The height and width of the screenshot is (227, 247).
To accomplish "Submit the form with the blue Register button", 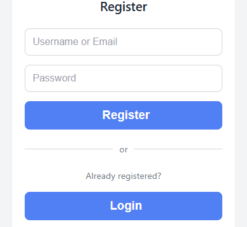I will [124, 115].
